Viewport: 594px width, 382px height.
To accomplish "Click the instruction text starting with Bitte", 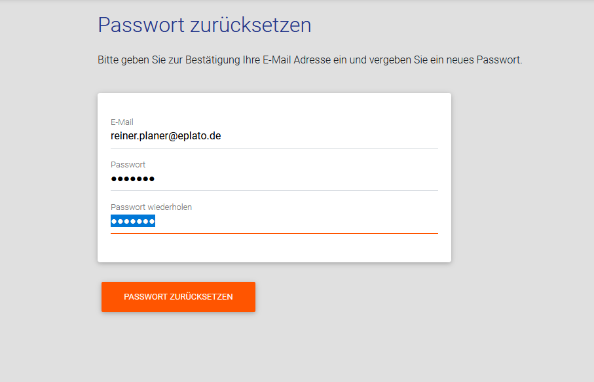I will coord(309,60).
